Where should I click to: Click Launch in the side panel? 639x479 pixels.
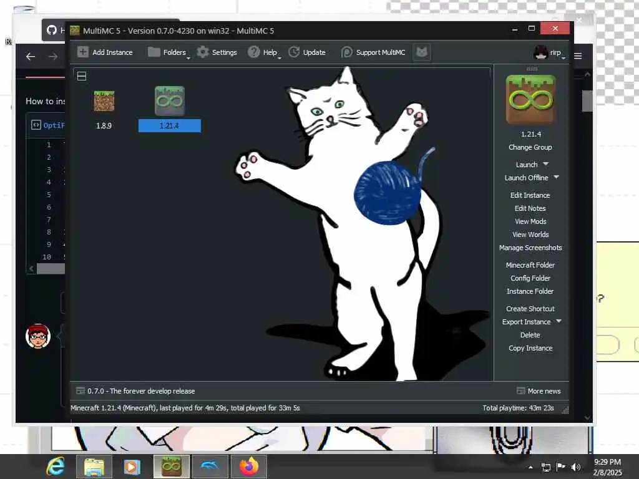coord(527,165)
